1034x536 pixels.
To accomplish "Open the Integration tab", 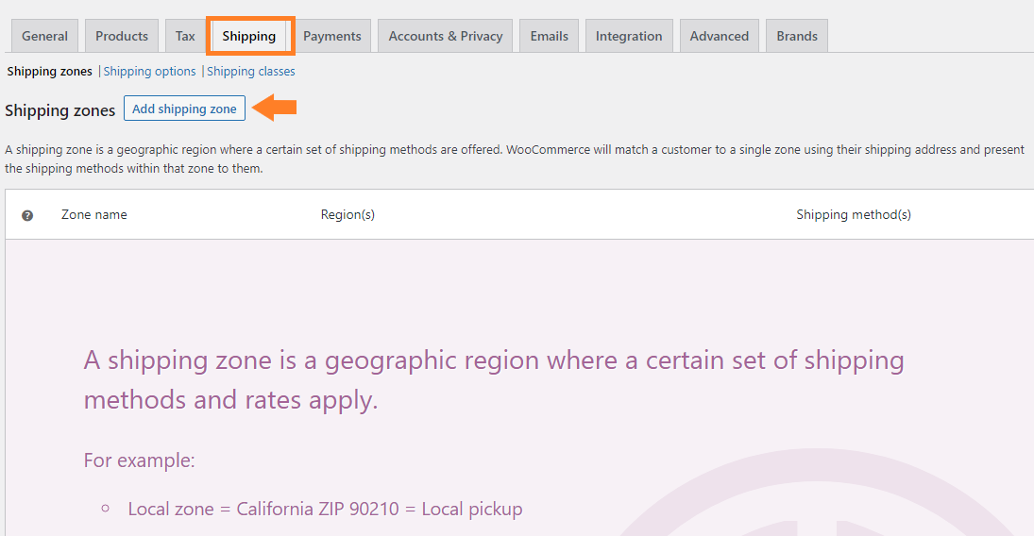I will point(629,36).
